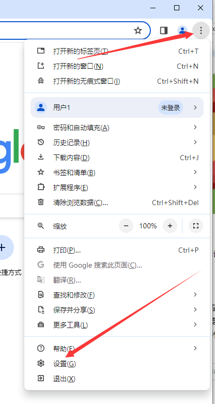Expand the 历史记录 submenu arrow

tap(195, 142)
